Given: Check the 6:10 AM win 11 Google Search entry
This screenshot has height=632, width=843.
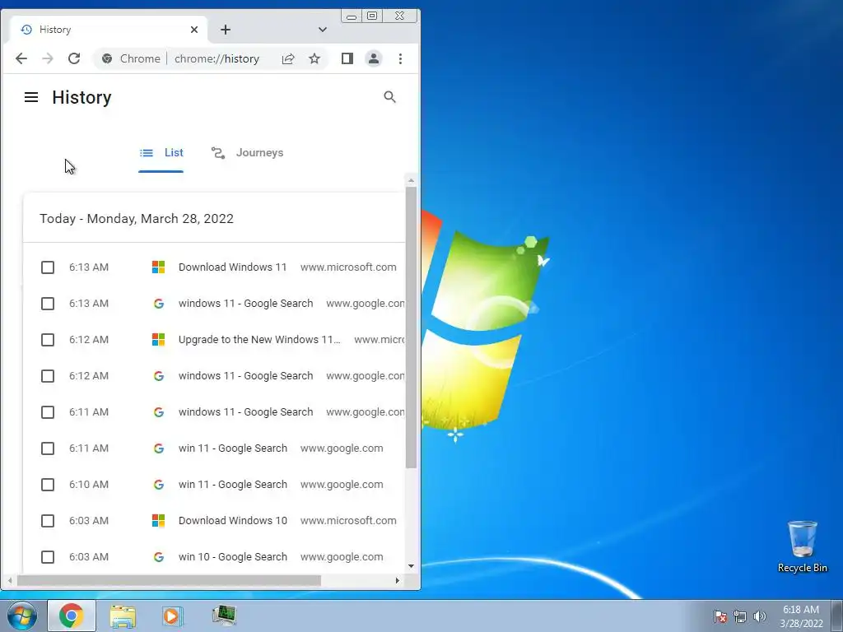Looking at the screenshot, I should [48, 485].
